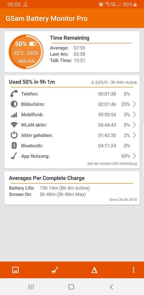The image size is (144, 295).
Task: Open the Averages Per Complete Charge card
Action: [x=72, y=188]
